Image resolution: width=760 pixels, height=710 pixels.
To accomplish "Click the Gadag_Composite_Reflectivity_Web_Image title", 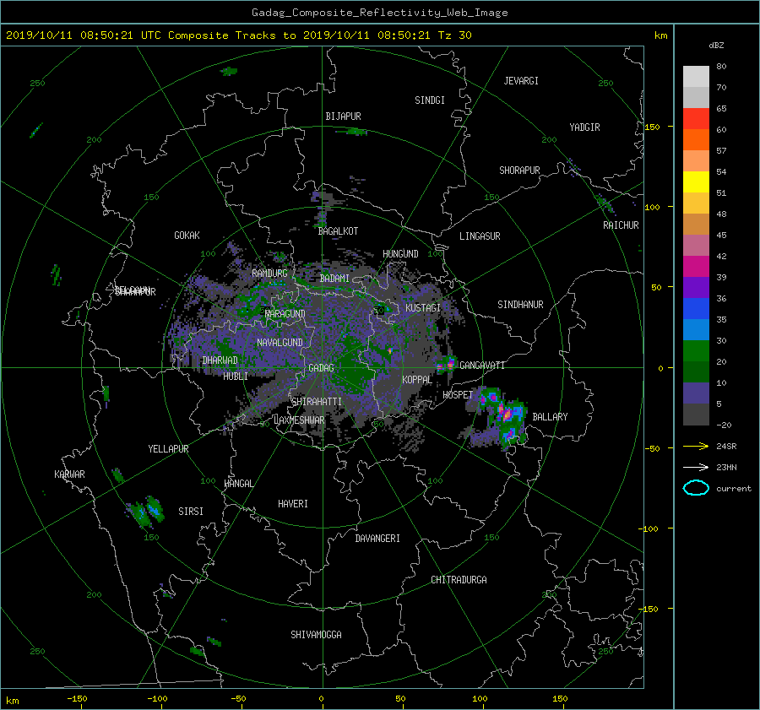I will coord(379,13).
